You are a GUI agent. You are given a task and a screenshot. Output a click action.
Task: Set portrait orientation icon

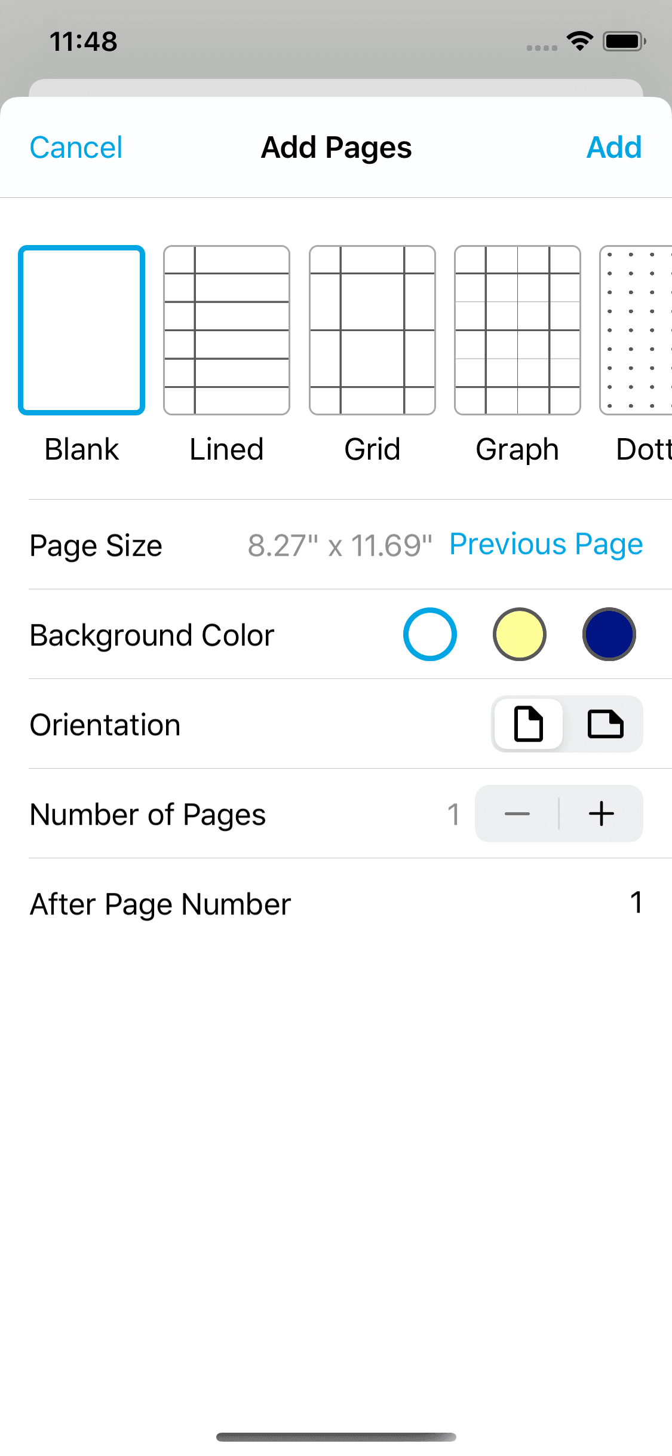(529, 724)
